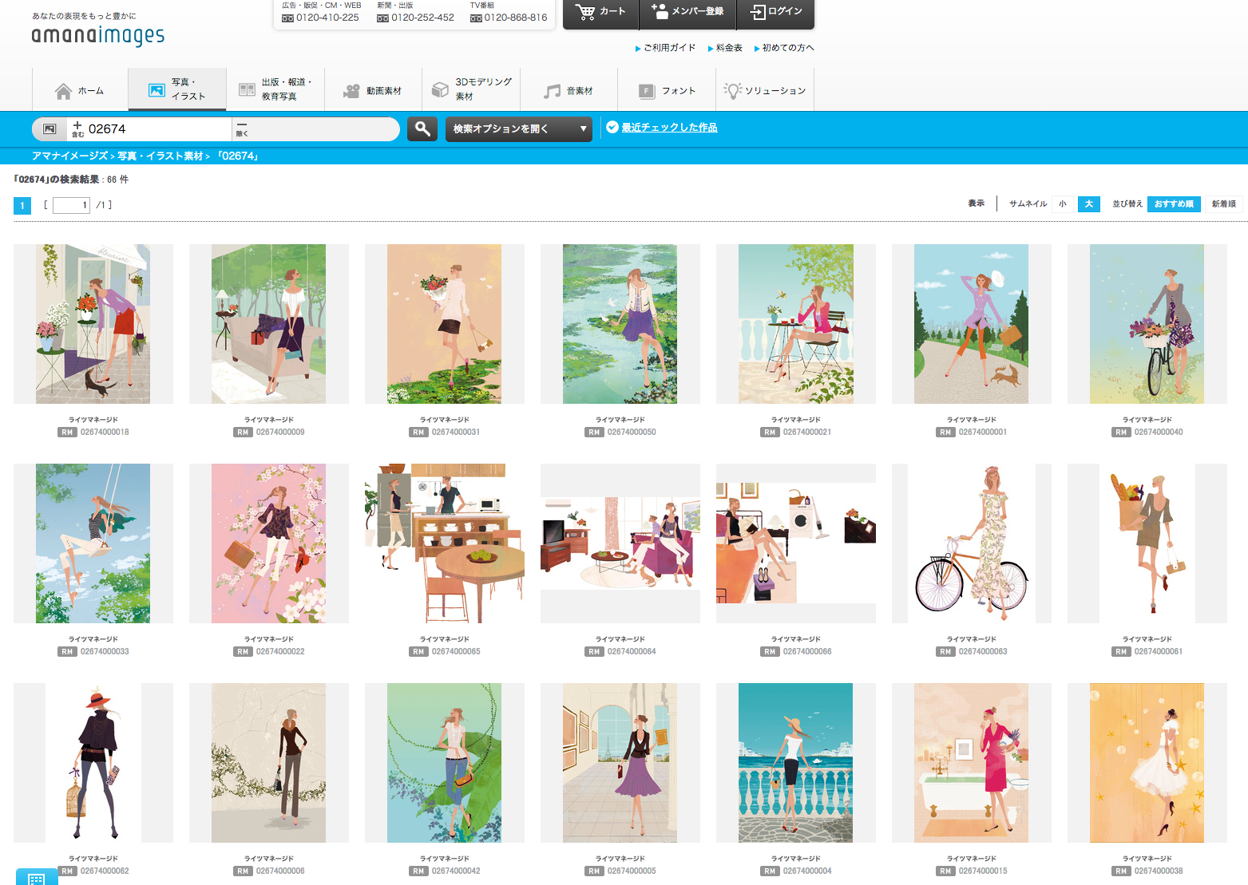The height and width of the screenshot is (885, 1248).
Task: Click the image search icon in search box
Action: tap(50, 128)
